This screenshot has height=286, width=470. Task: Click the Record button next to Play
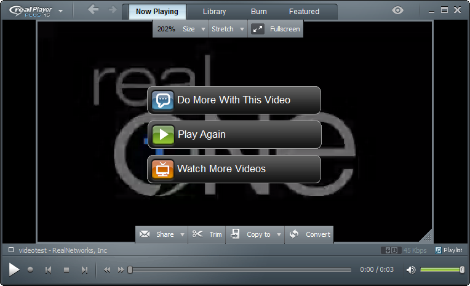tap(30, 270)
